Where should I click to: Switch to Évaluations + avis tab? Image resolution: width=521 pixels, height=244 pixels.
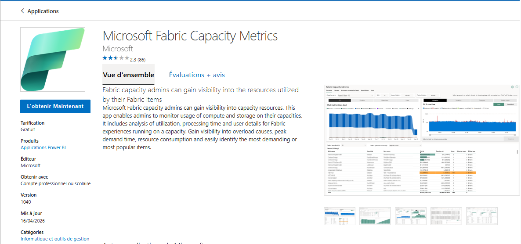197,75
